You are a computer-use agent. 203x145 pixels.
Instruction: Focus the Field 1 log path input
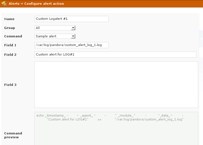(x=71, y=45)
